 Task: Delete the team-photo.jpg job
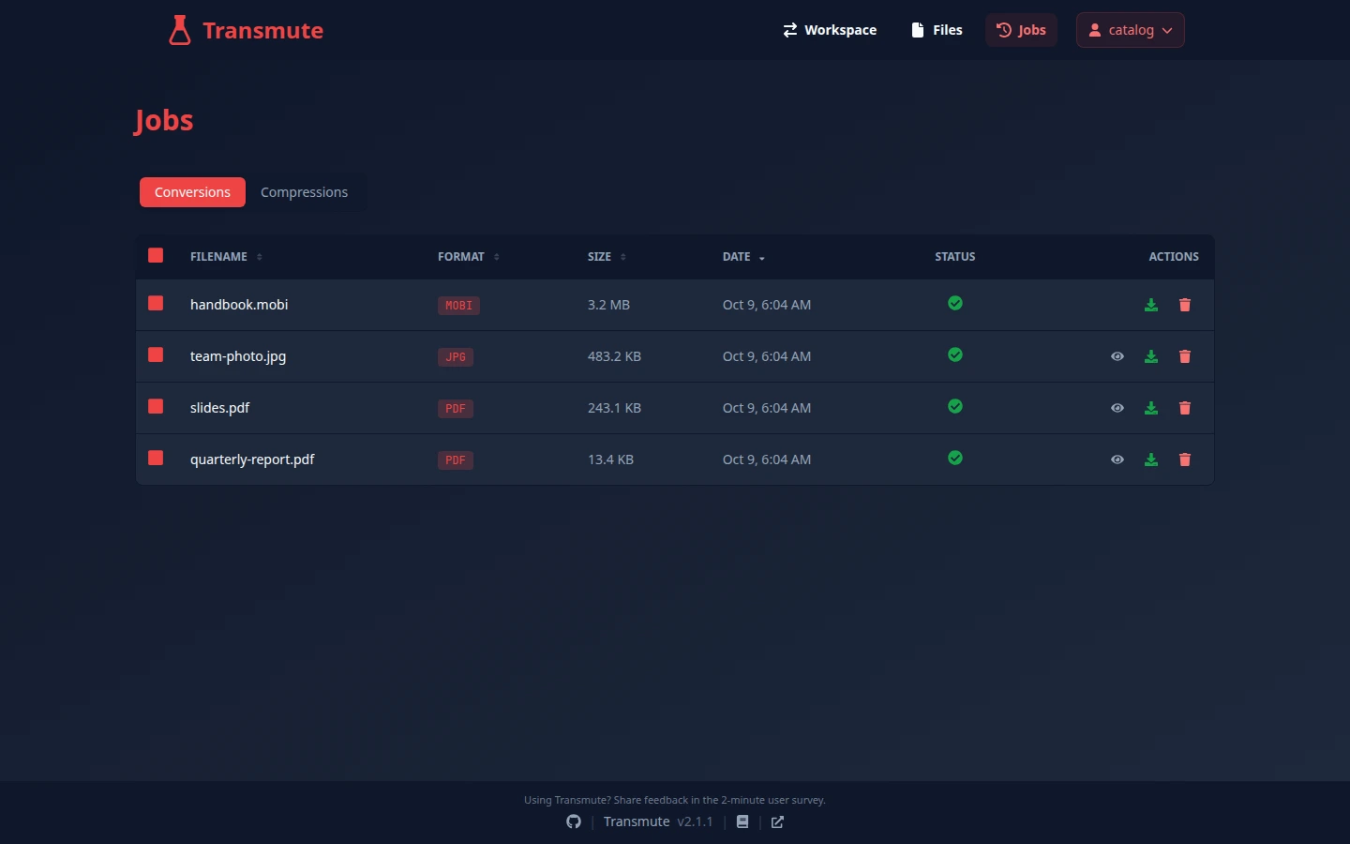1185,356
